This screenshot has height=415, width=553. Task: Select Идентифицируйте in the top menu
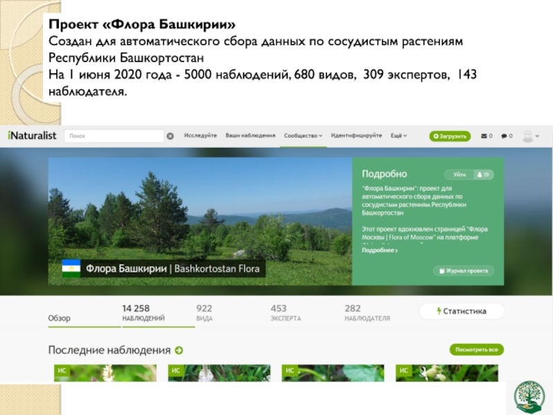(356, 136)
